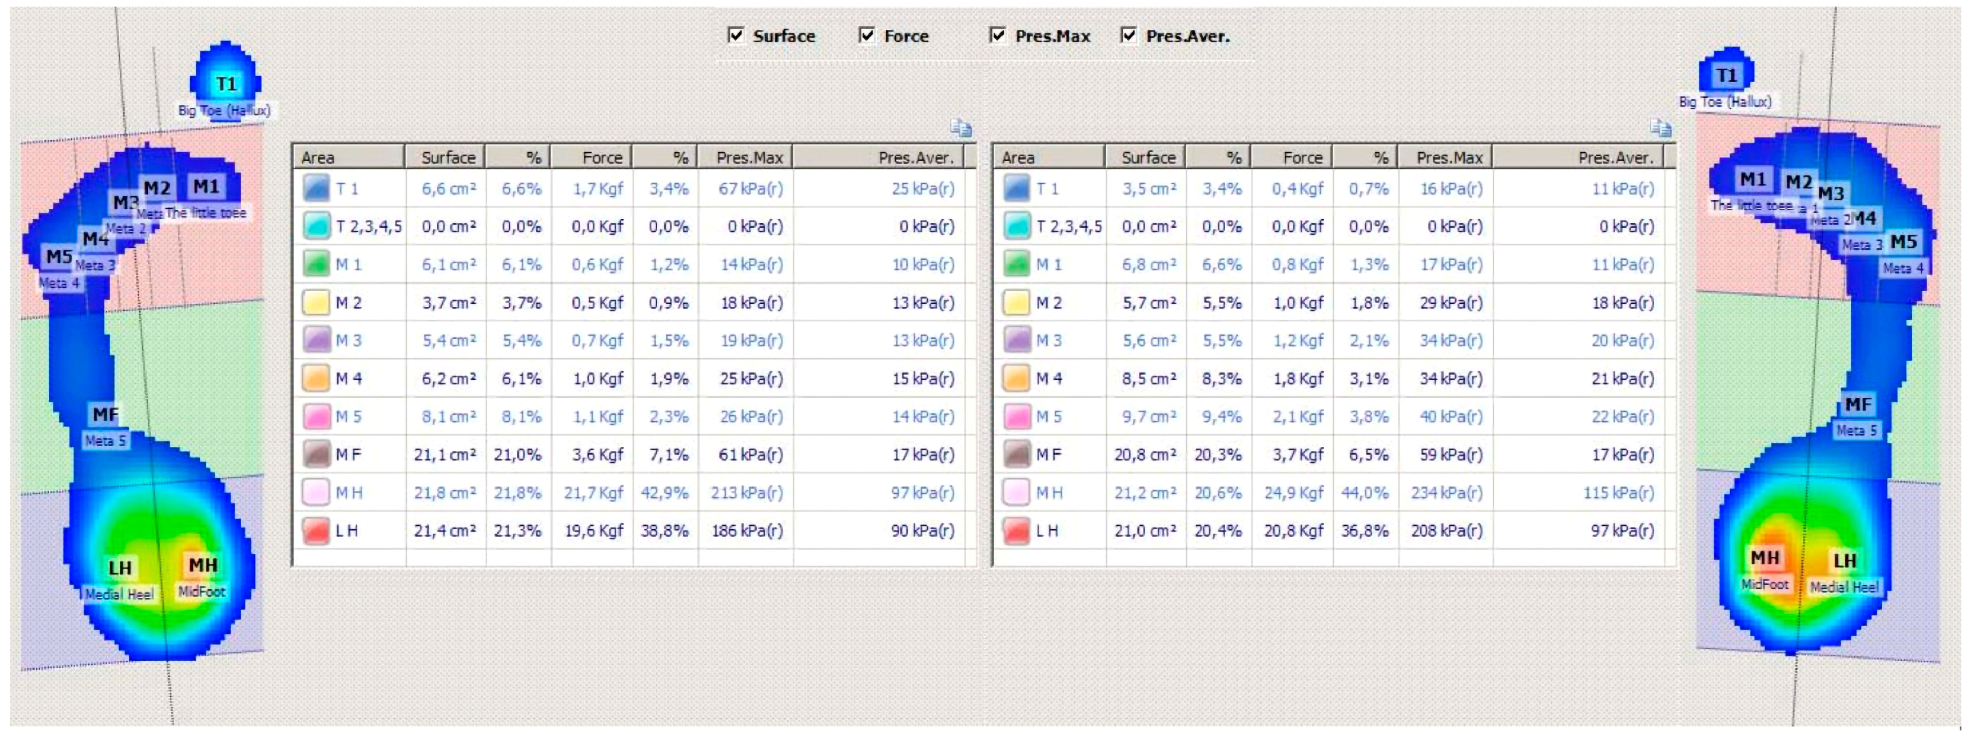This screenshot has width=1971, height=737.
Task: Click M1 green icon in right table
Action: click(x=1016, y=265)
